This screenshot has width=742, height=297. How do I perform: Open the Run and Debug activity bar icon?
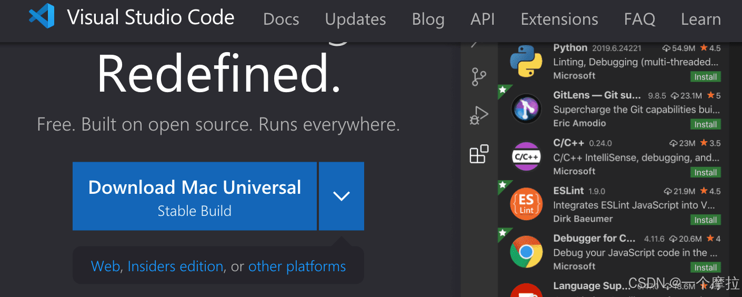click(479, 115)
